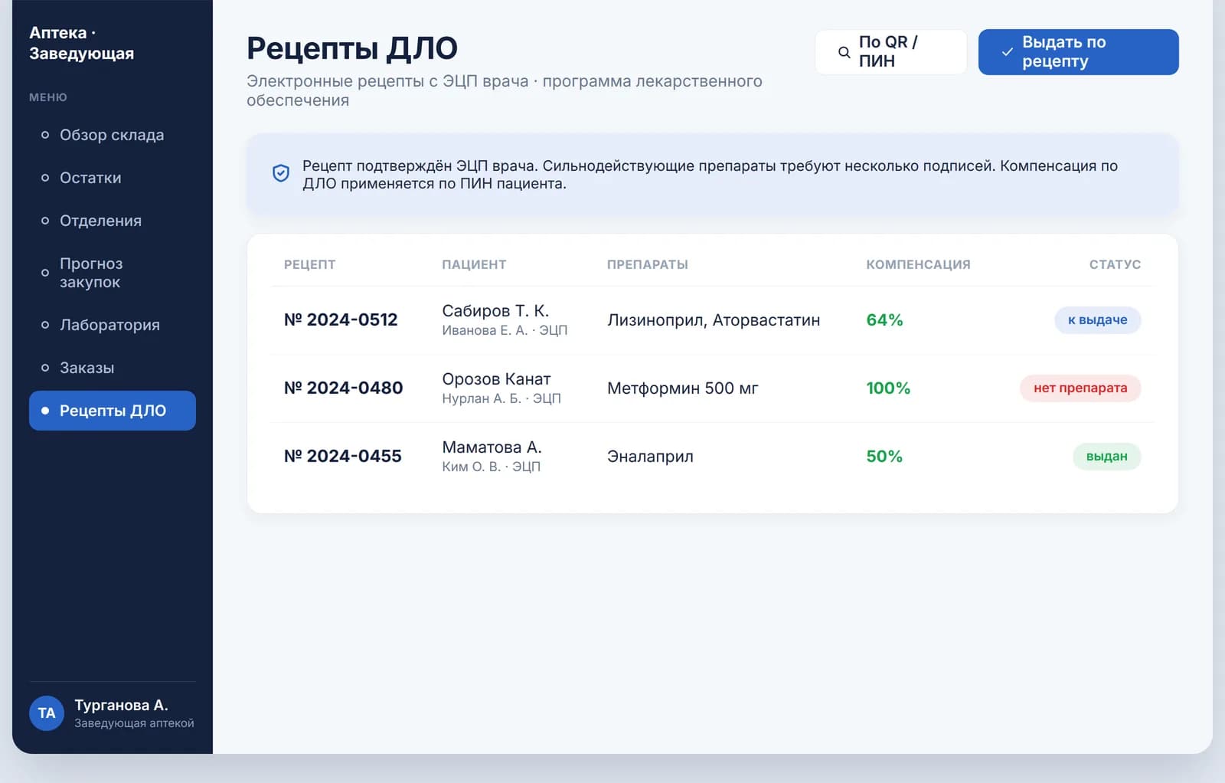Click the Метформин 500 мг cell
The height and width of the screenshot is (783, 1225).
[682, 388]
